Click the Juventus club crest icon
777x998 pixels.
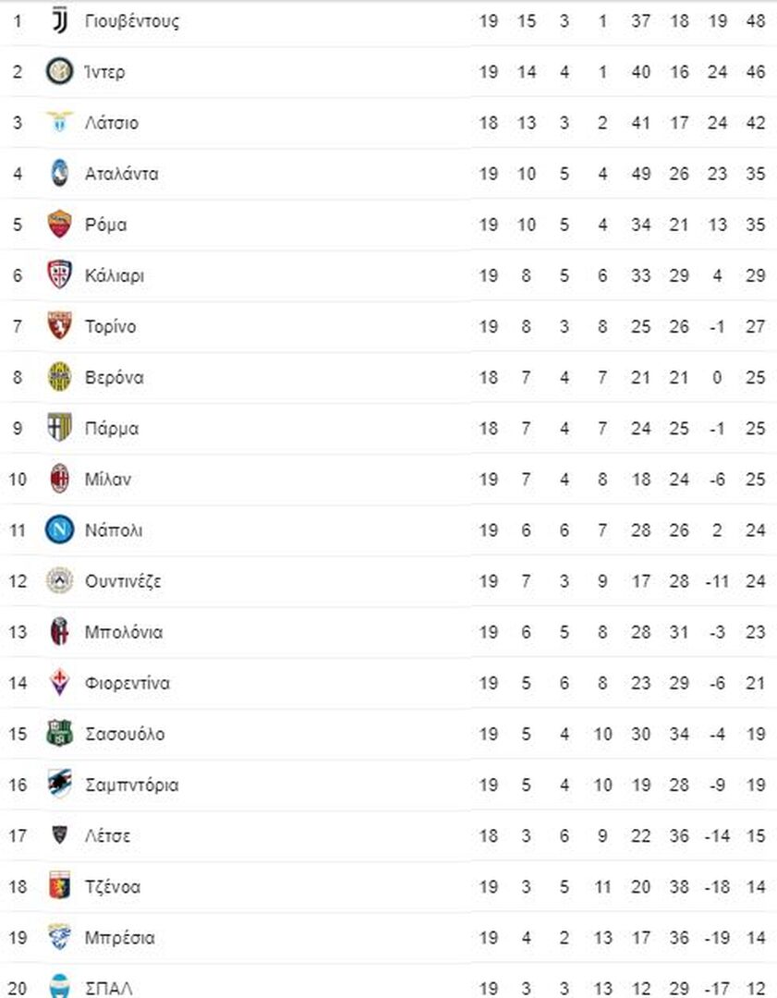pos(59,20)
